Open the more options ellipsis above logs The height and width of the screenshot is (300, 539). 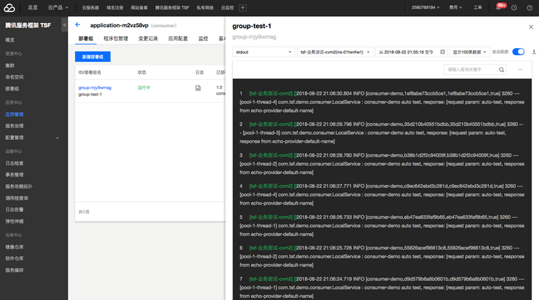tap(520, 70)
